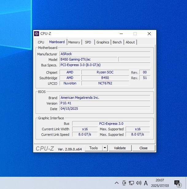Open the SPD tab
This screenshot has height=189, width=187.
(x=88, y=42)
